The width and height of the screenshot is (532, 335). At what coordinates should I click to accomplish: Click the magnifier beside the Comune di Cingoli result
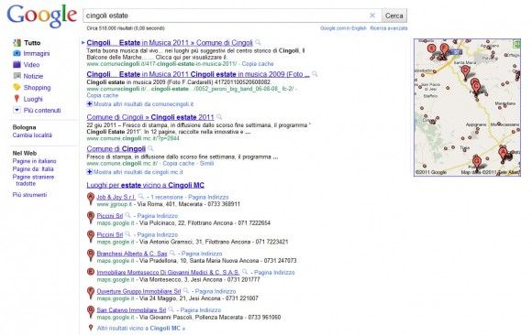(150, 148)
